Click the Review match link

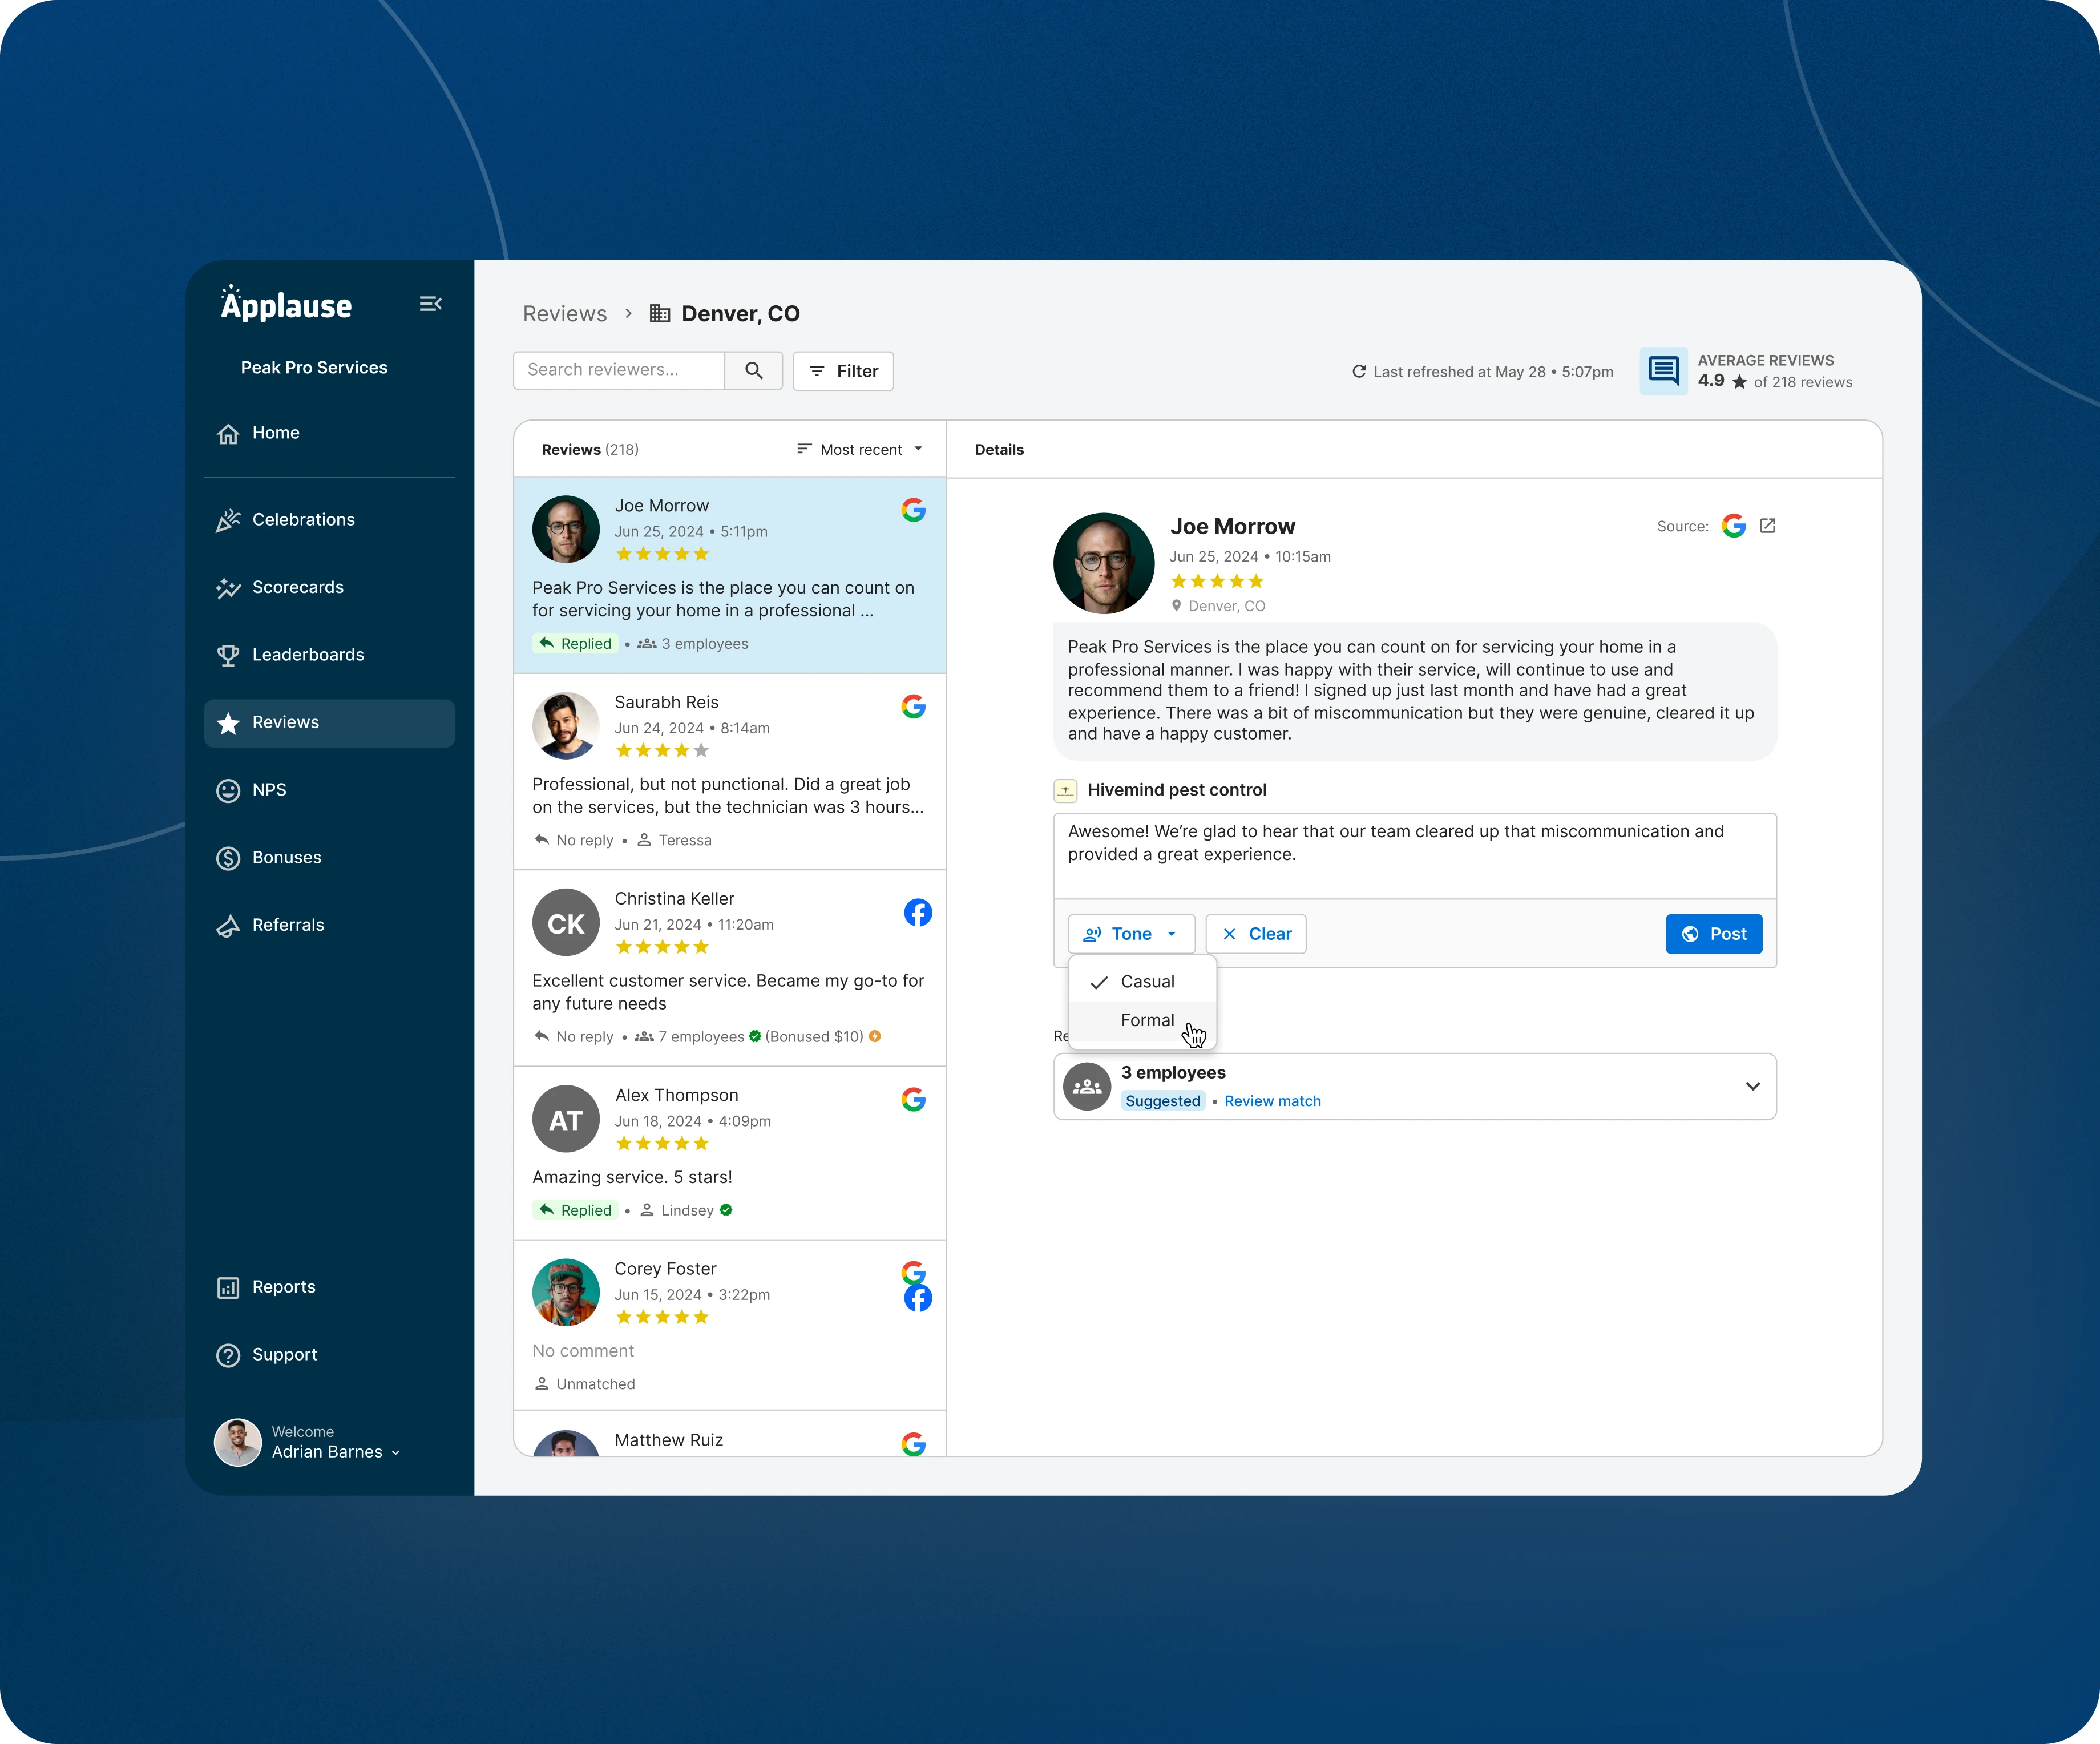(1272, 1101)
